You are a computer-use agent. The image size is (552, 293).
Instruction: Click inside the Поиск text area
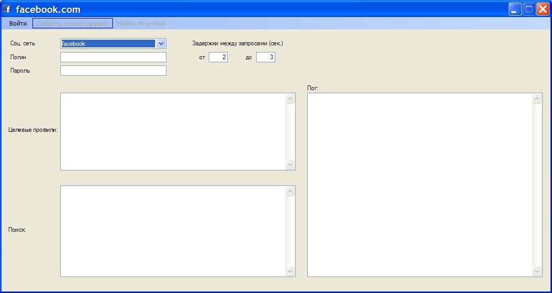pyautogui.click(x=173, y=231)
